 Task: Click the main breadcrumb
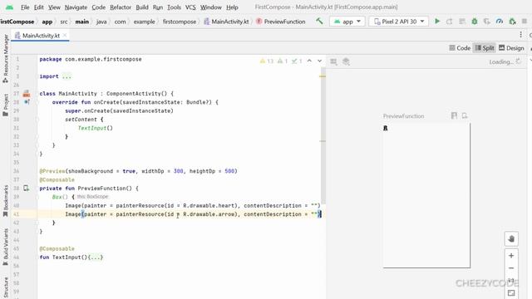[x=81, y=22]
